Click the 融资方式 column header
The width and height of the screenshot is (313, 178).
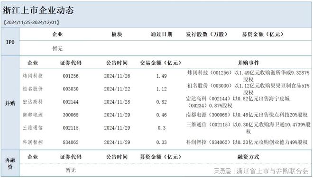tap(248, 157)
